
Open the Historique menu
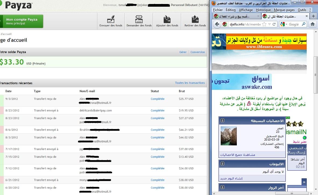pyautogui.click(x=263, y=10)
